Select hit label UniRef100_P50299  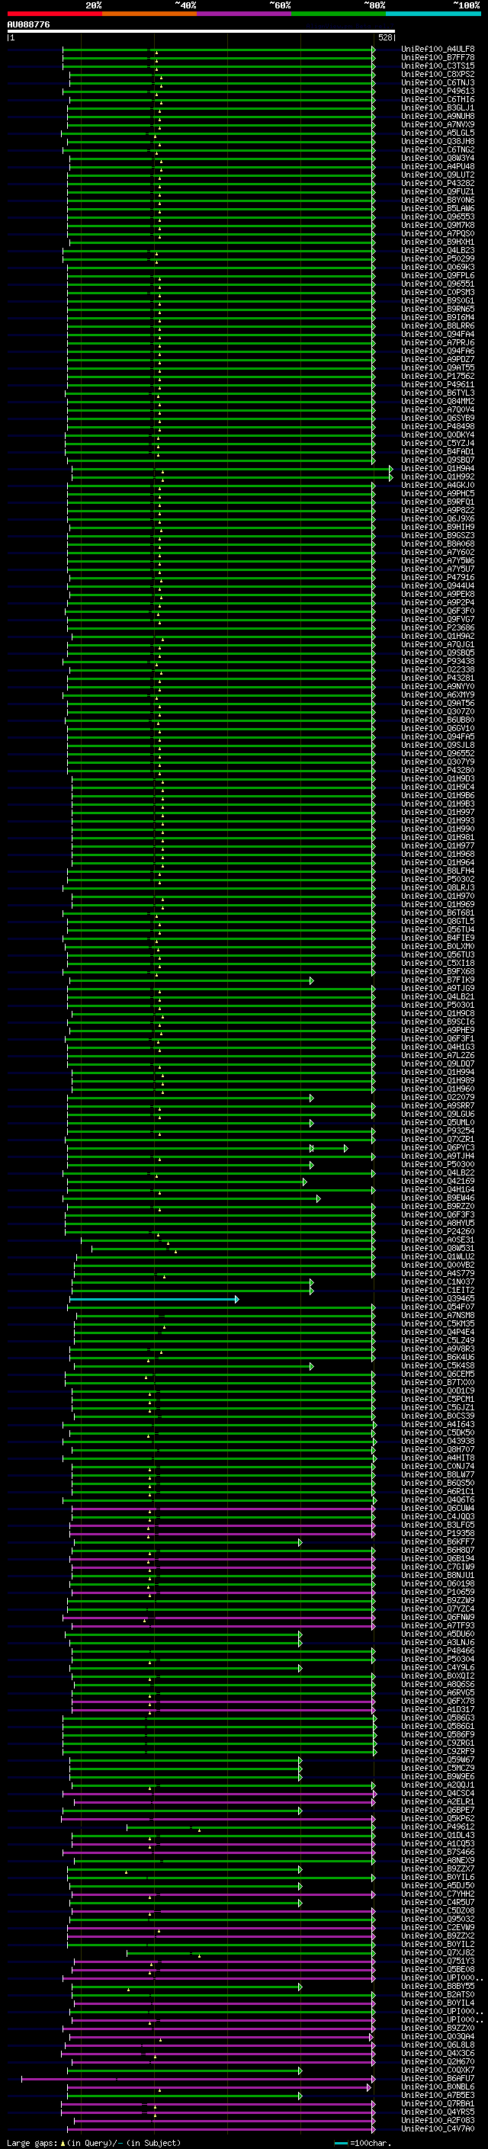437,258
